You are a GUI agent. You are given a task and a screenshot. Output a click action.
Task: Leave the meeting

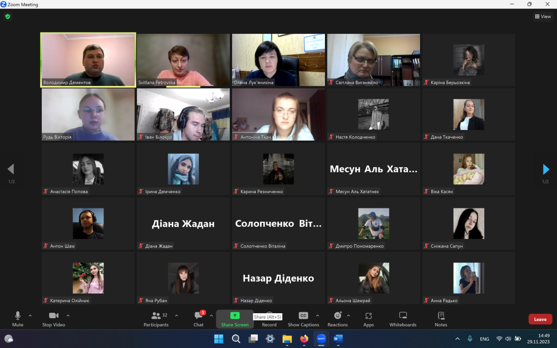540,319
